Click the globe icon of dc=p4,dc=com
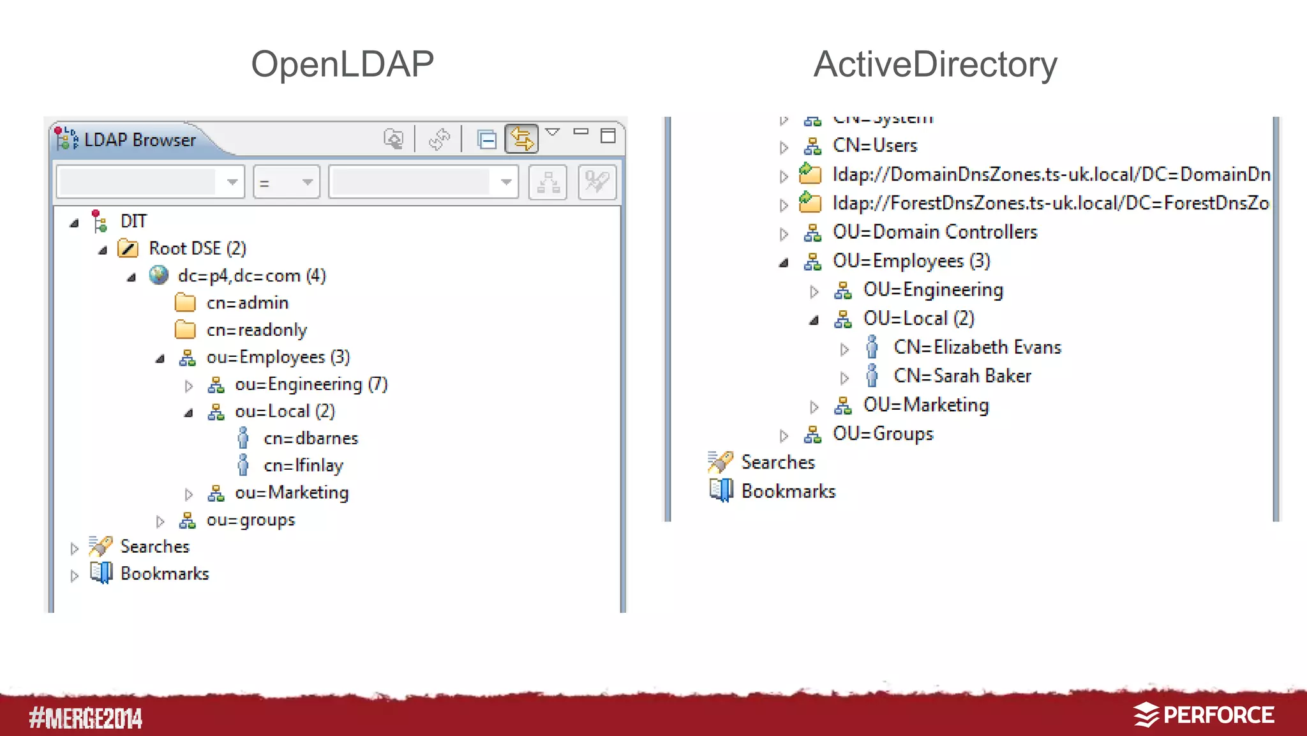This screenshot has height=736, width=1307. coord(158,275)
